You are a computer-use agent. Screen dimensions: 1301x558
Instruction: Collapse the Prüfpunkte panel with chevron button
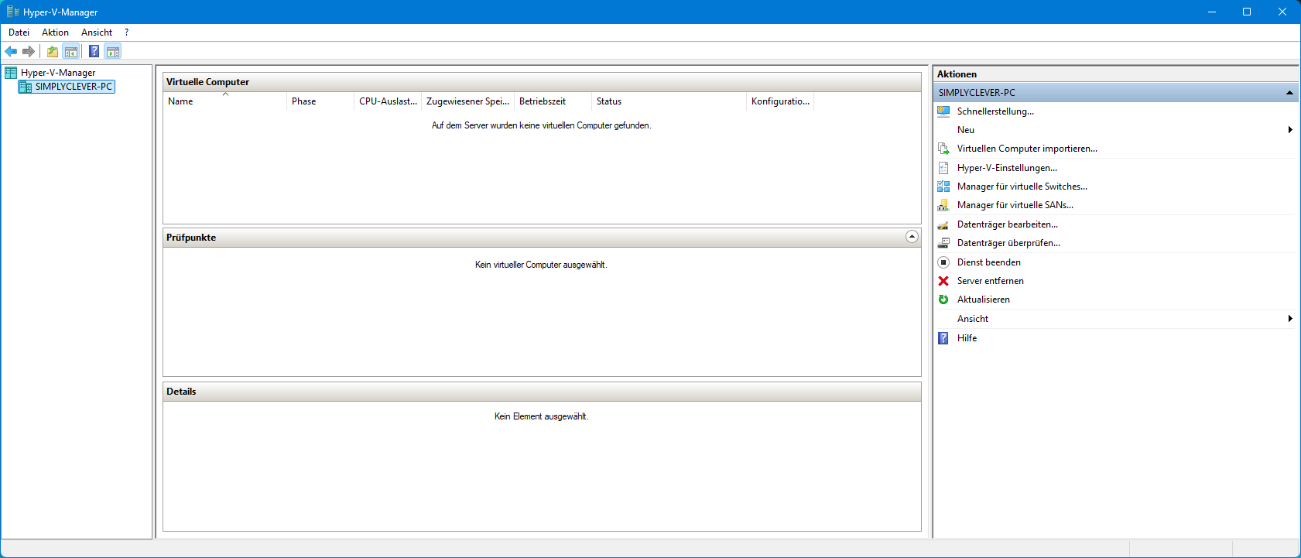pyautogui.click(x=912, y=237)
